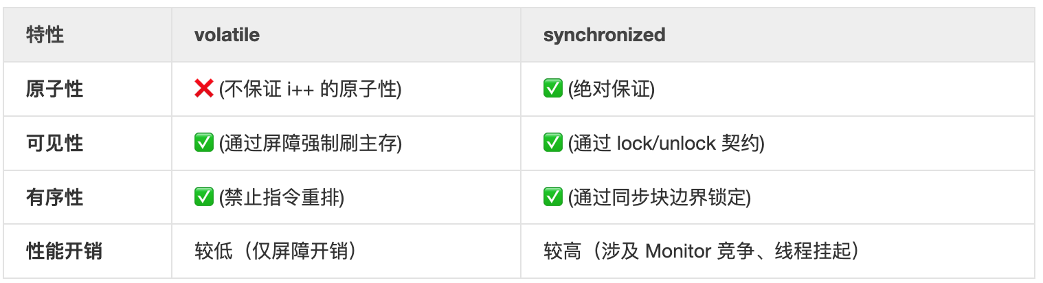Viewport: 1043px width, 283px height.
Task: Click the 性能开销 row label
Action: 64,251
